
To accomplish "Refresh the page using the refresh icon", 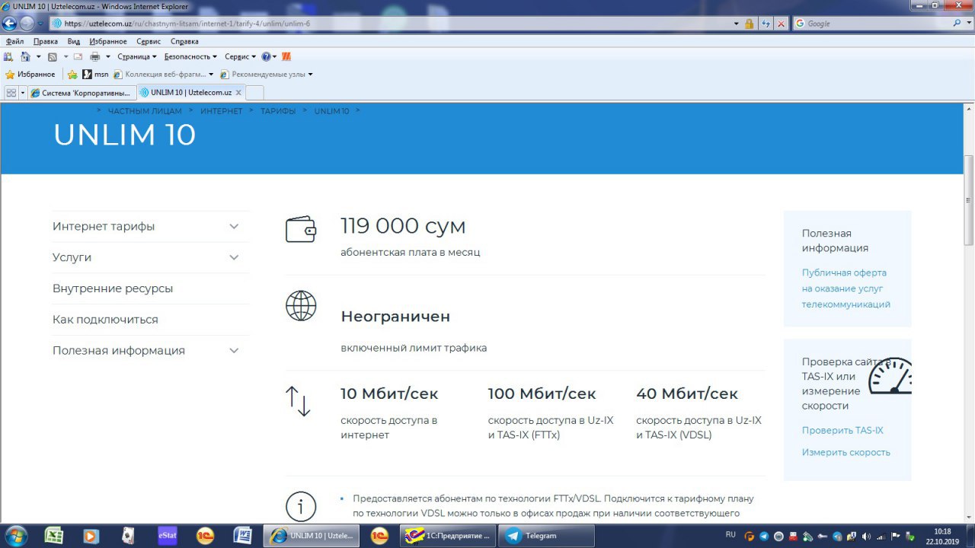I will [766, 24].
